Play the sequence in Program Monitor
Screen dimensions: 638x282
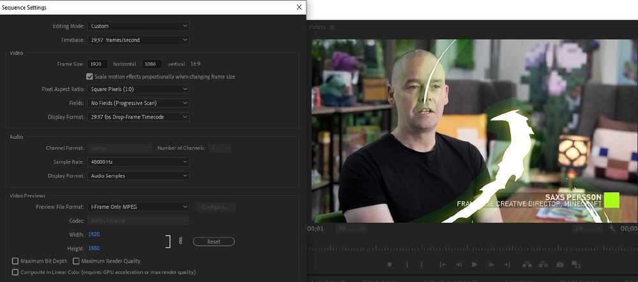coord(475,265)
